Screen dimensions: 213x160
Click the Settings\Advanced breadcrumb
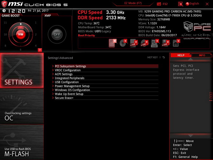(x=60, y=58)
